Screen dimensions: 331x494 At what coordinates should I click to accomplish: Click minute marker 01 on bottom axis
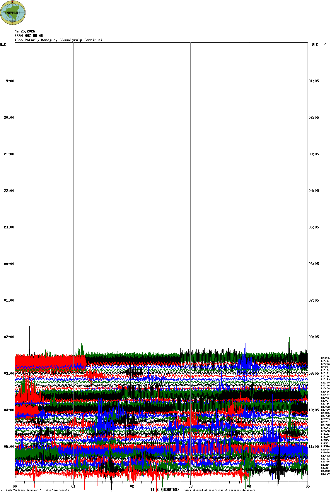tap(74, 486)
